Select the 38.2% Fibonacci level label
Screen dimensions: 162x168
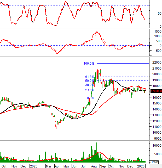pos(89,85)
